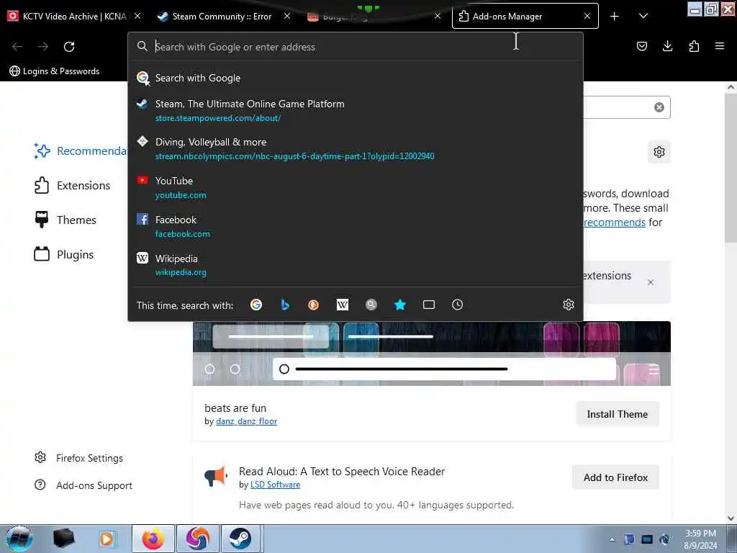Open Firefox from the taskbar
This screenshot has width=737, height=553.
(153, 539)
